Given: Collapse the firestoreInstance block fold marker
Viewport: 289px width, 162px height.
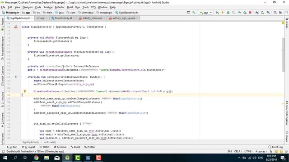Looking at the screenshot, I should [21, 52].
